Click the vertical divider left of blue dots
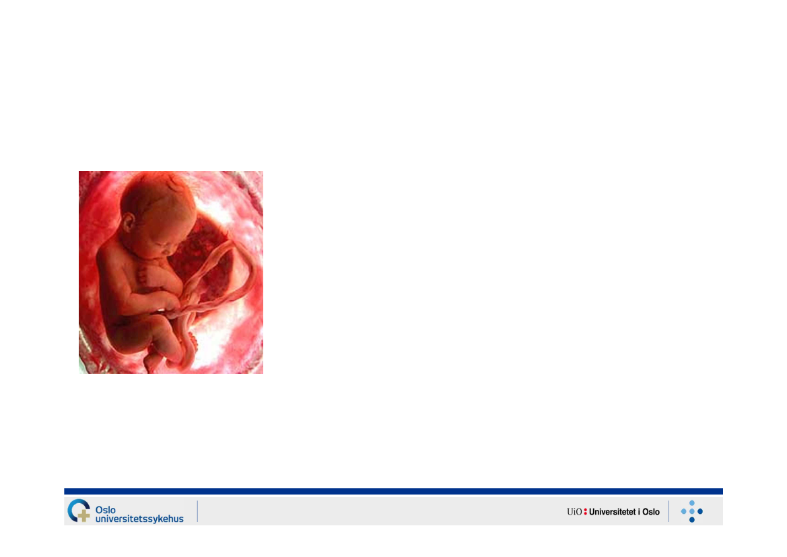This screenshot has width=787, height=557. tap(669, 511)
